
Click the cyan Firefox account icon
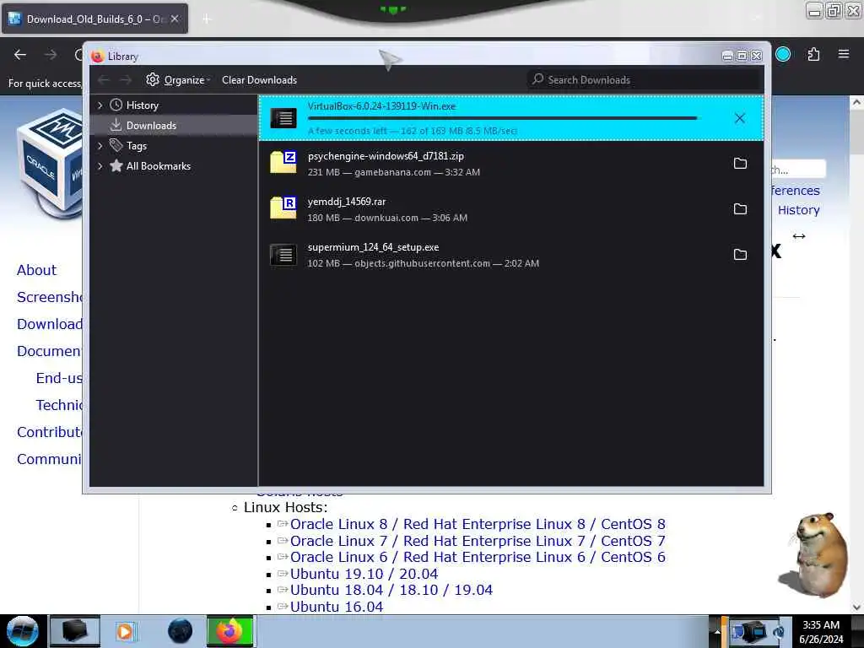(x=783, y=54)
